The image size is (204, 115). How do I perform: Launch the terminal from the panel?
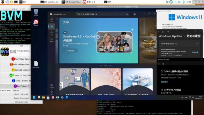tap(16, 2)
